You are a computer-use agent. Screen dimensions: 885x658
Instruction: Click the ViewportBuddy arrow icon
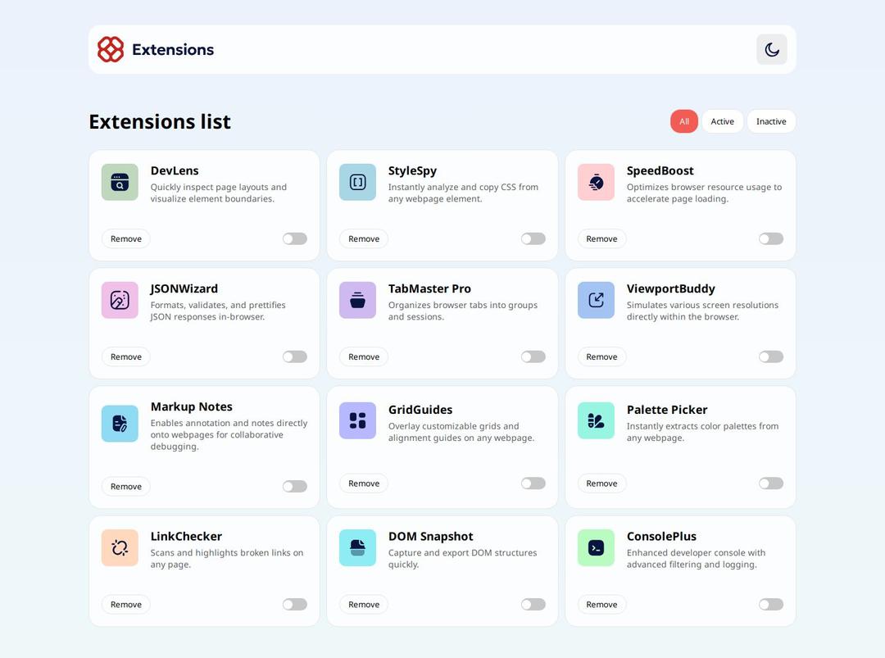pos(596,300)
